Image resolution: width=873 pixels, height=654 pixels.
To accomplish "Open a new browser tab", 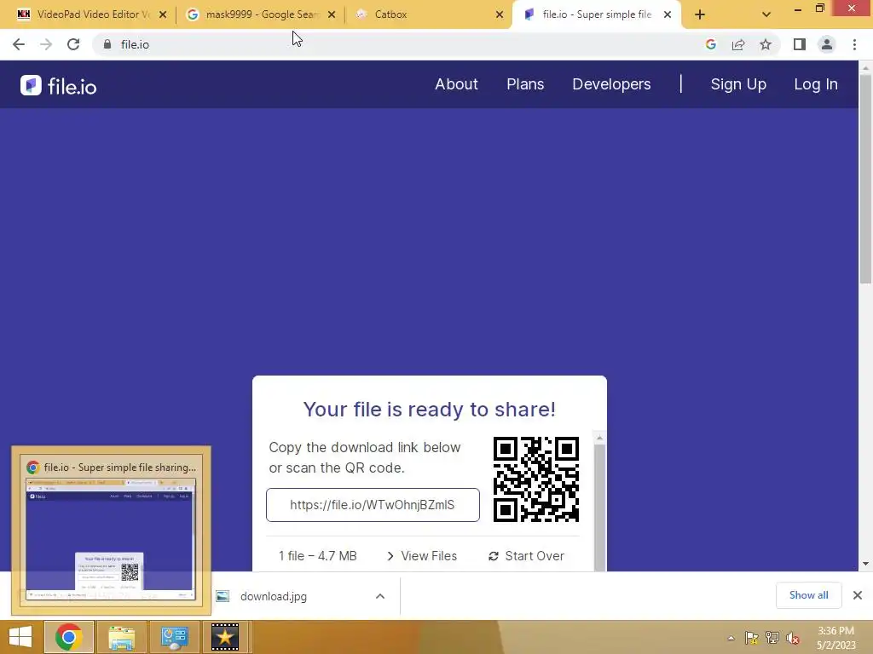I will (700, 15).
